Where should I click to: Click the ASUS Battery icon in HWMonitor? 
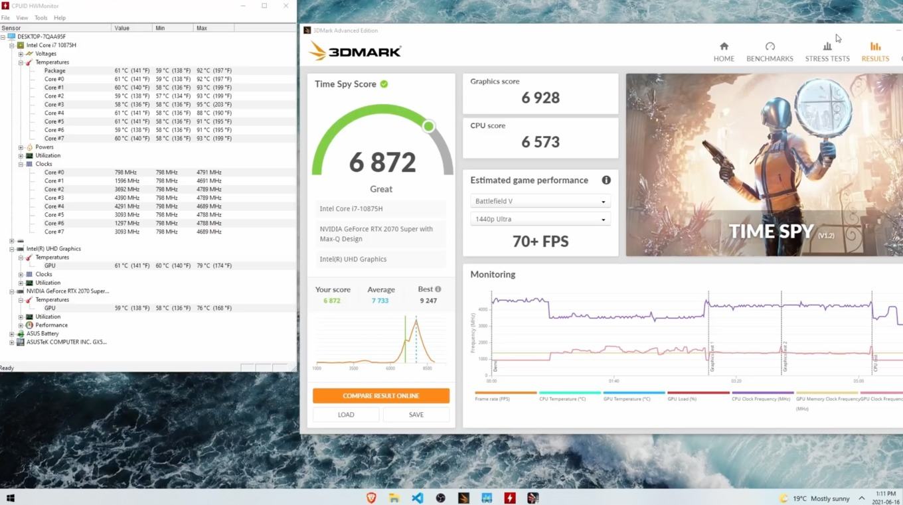pyautogui.click(x=21, y=334)
